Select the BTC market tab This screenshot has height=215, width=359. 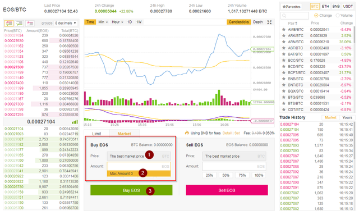[315, 6]
